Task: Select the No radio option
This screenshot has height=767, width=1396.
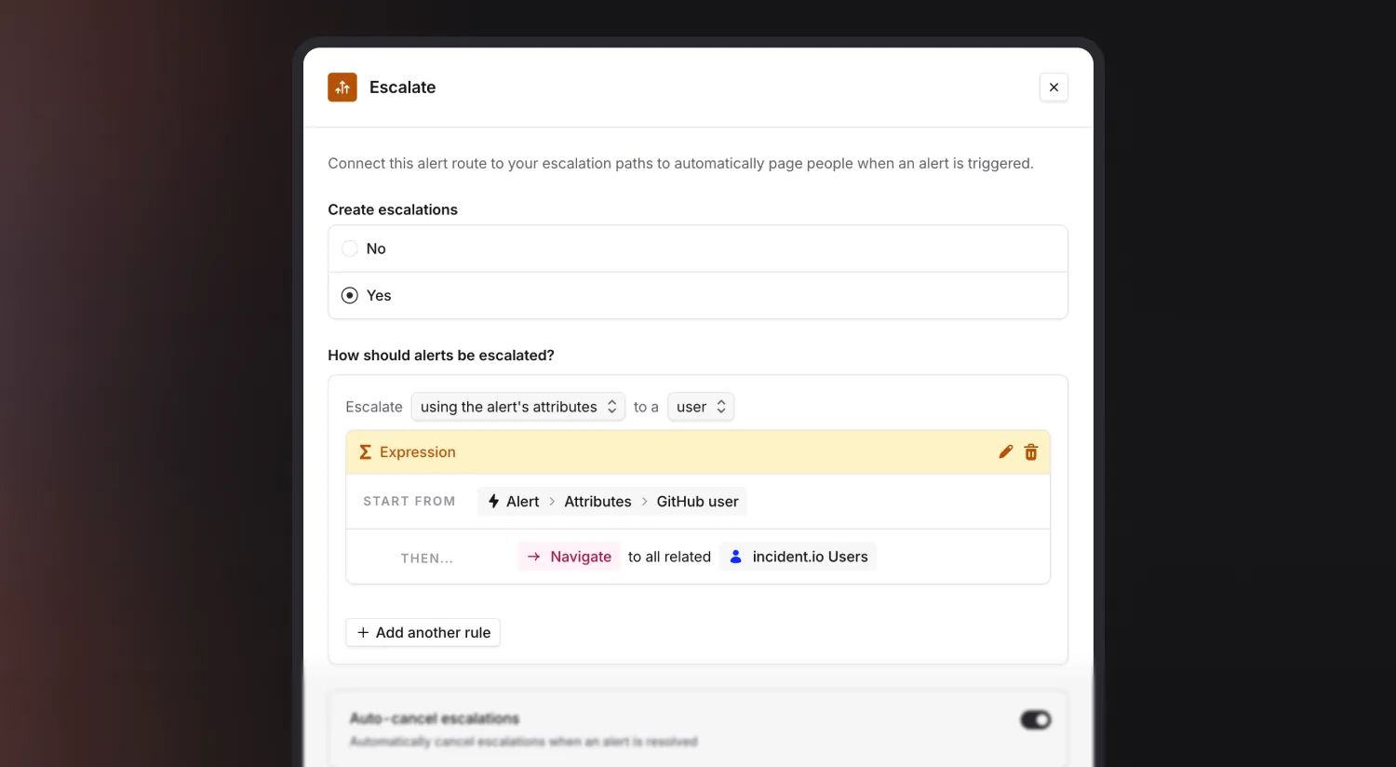Action: 350,249
